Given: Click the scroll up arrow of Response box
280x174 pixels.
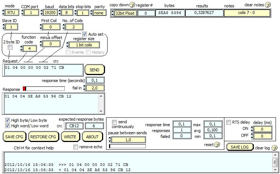Looking at the screenshot, I should pos(101,96).
